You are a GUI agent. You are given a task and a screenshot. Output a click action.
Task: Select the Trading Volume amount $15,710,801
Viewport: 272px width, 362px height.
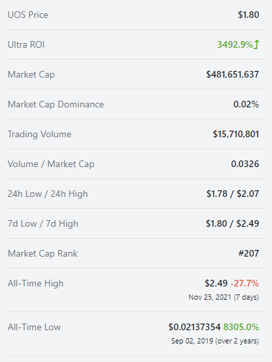point(236,134)
